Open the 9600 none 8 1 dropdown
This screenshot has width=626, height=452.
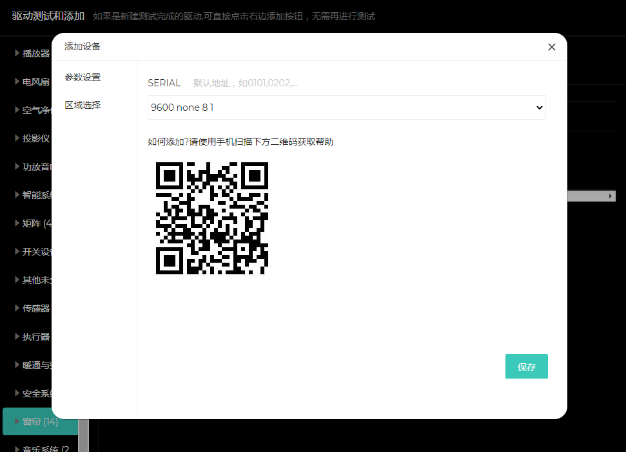point(347,108)
